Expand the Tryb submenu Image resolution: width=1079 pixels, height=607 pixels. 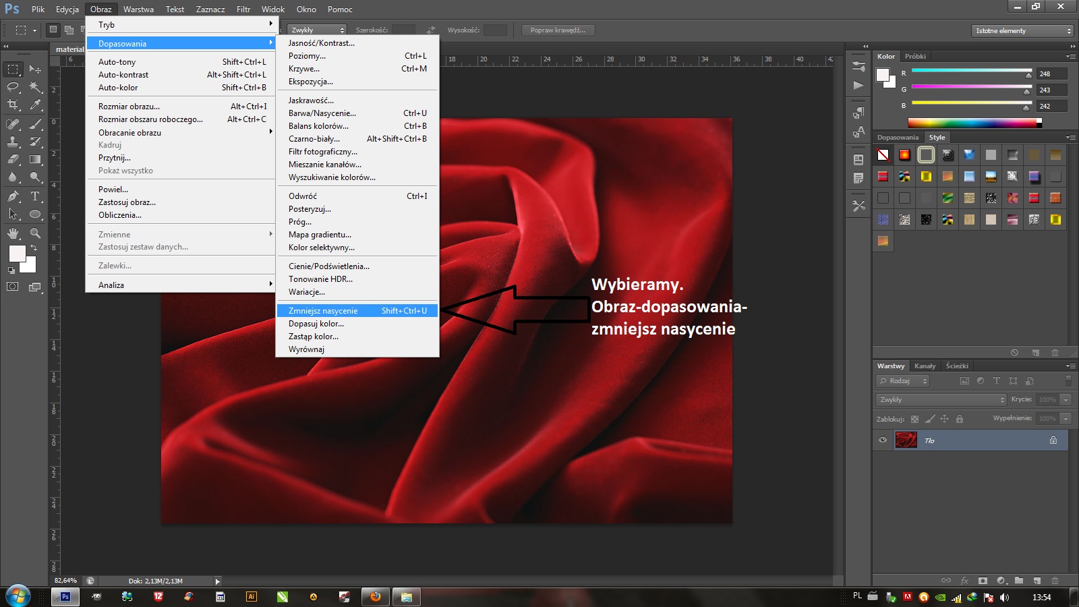click(181, 24)
